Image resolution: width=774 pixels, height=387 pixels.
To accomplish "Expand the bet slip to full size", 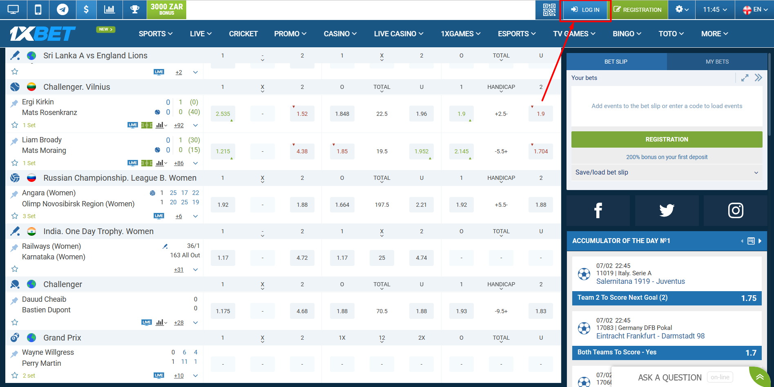I will click(x=745, y=78).
